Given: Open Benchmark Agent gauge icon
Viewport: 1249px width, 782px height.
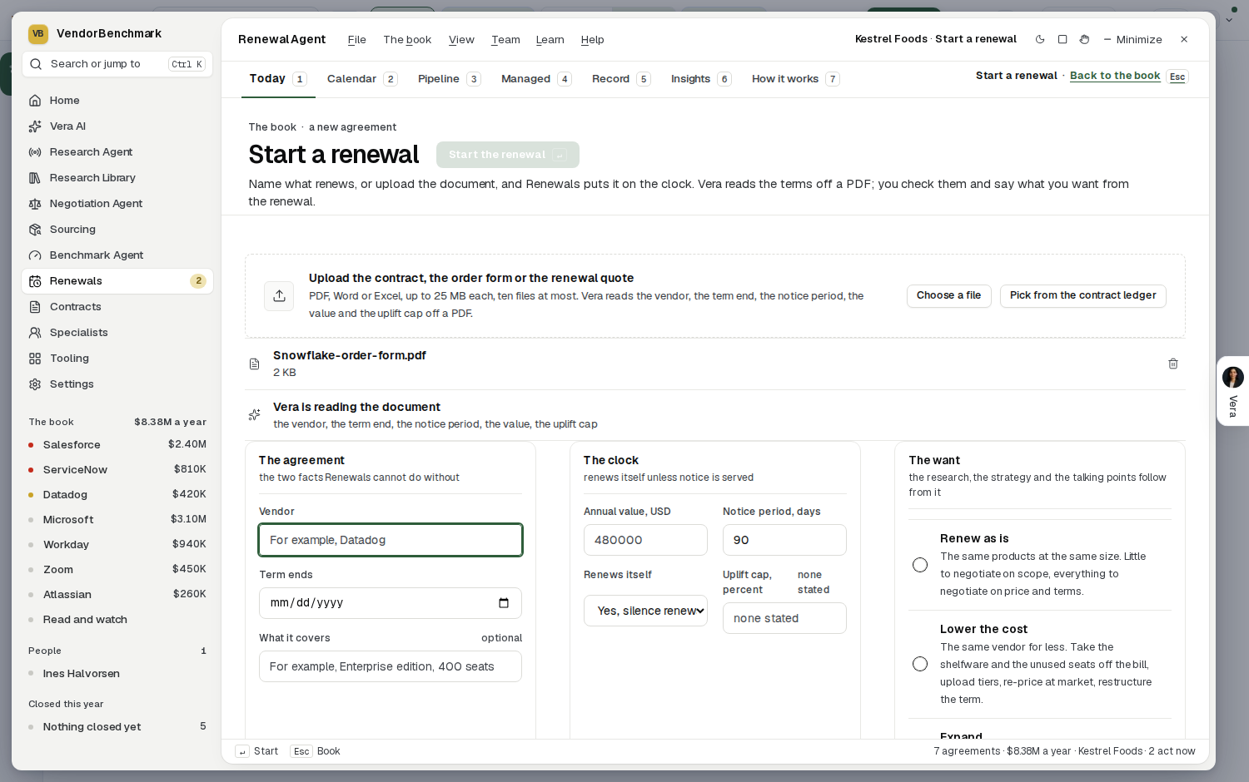Looking at the screenshot, I should coord(35,255).
